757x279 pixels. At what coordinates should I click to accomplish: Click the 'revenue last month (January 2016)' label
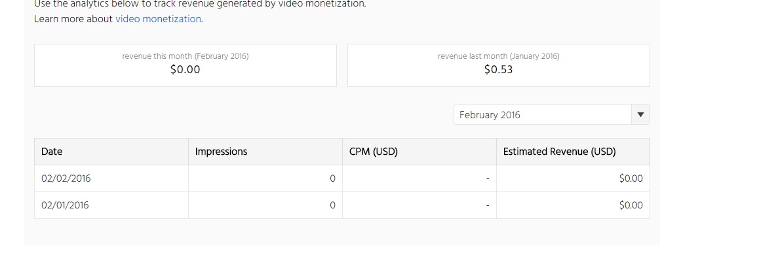point(498,56)
